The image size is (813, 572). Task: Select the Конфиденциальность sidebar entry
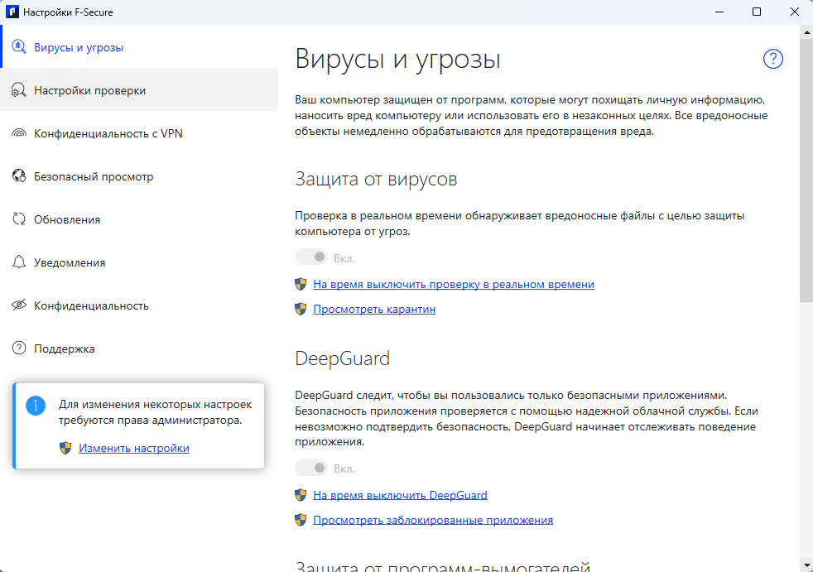click(x=139, y=305)
